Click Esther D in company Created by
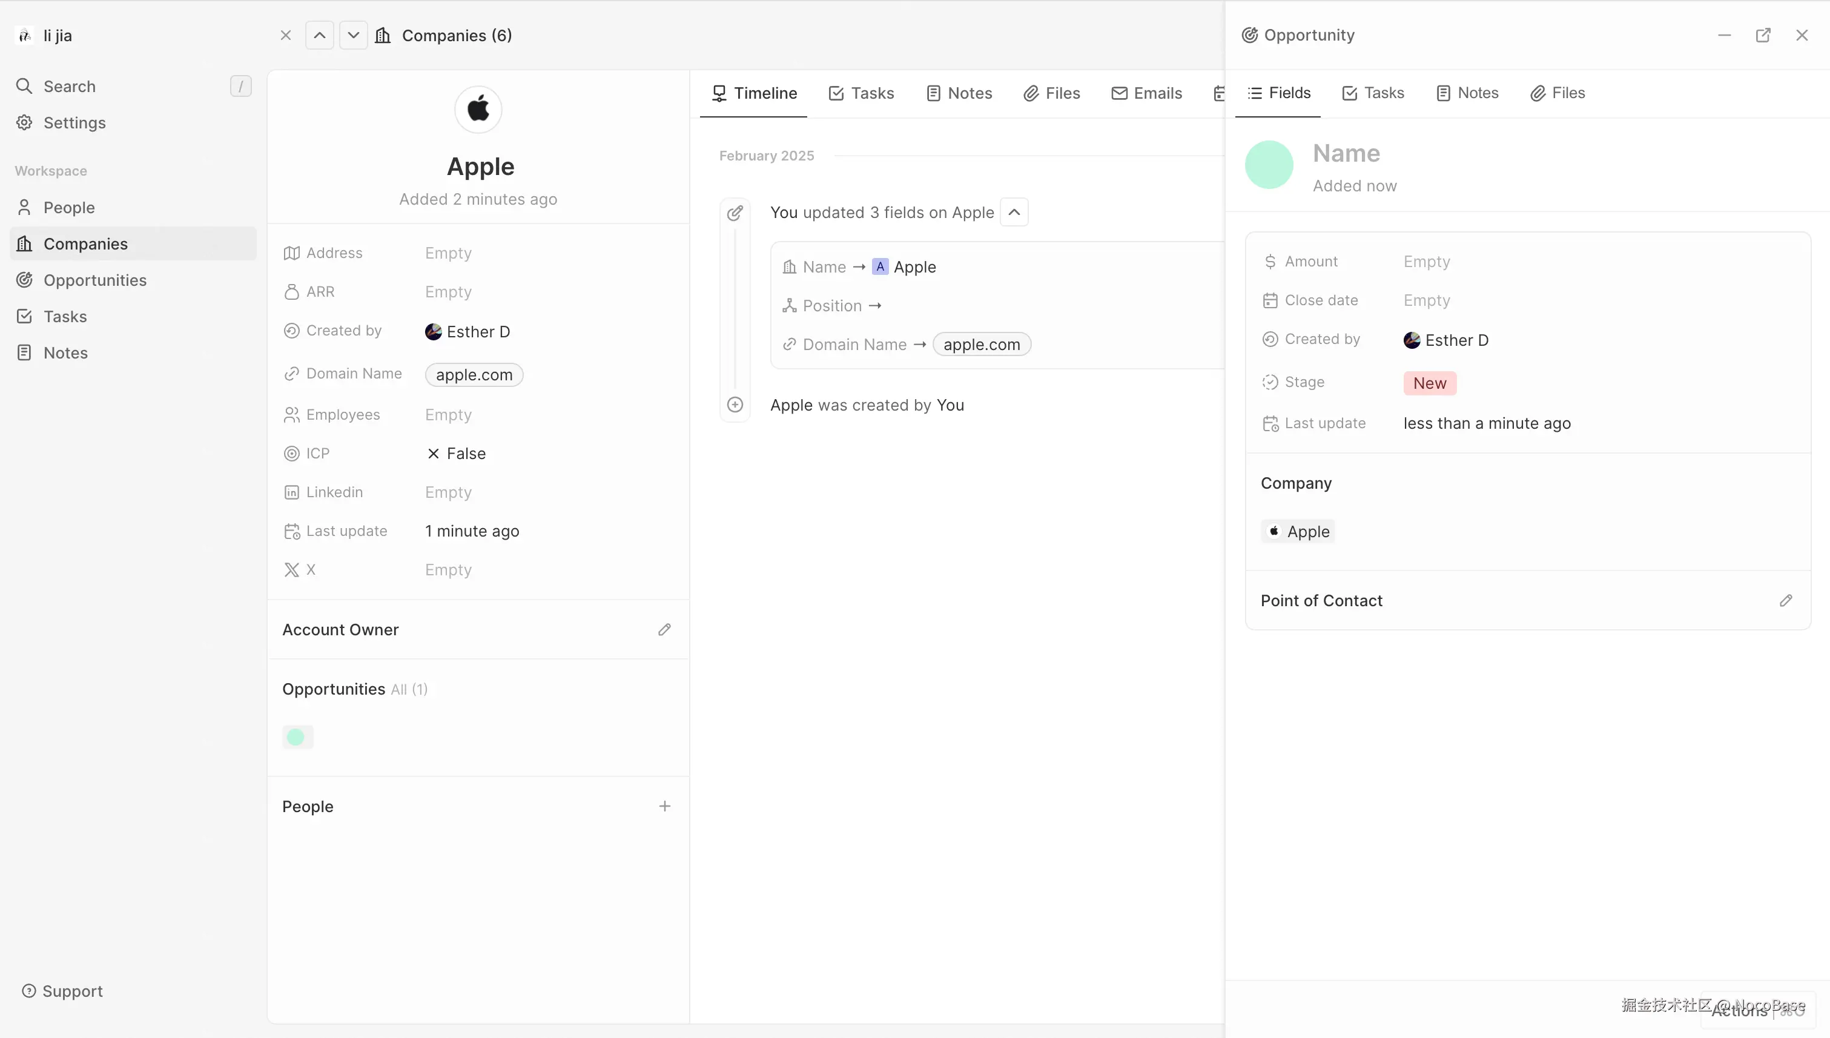 (x=467, y=331)
